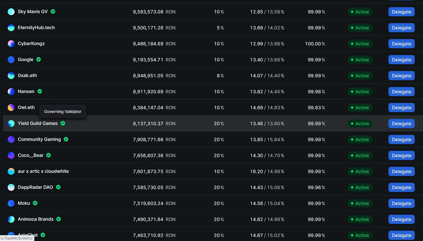Click the verified badge next to Moku

click(35, 203)
